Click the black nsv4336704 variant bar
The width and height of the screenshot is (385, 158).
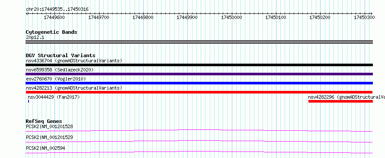click(x=199, y=65)
